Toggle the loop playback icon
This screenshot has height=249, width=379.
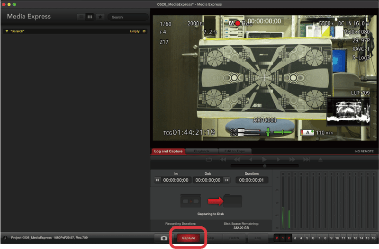click(209, 160)
